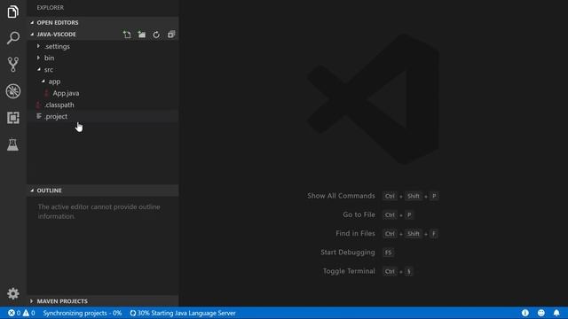Image resolution: width=568 pixels, height=319 pixels.
Task: Click 'Toggle Terminal' shortcut hint
Action: tap(349, 271)
